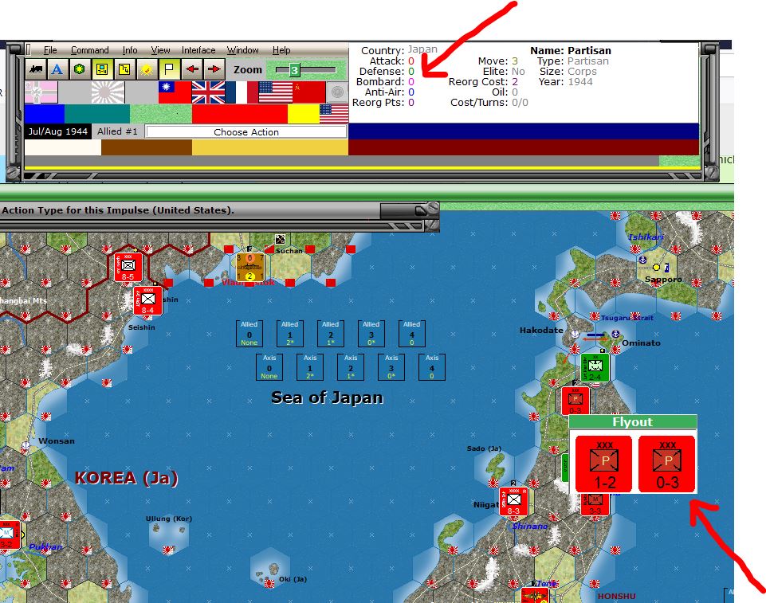Click the Sea of Japan label
766x603 pixels.
(x=327, y=397)
